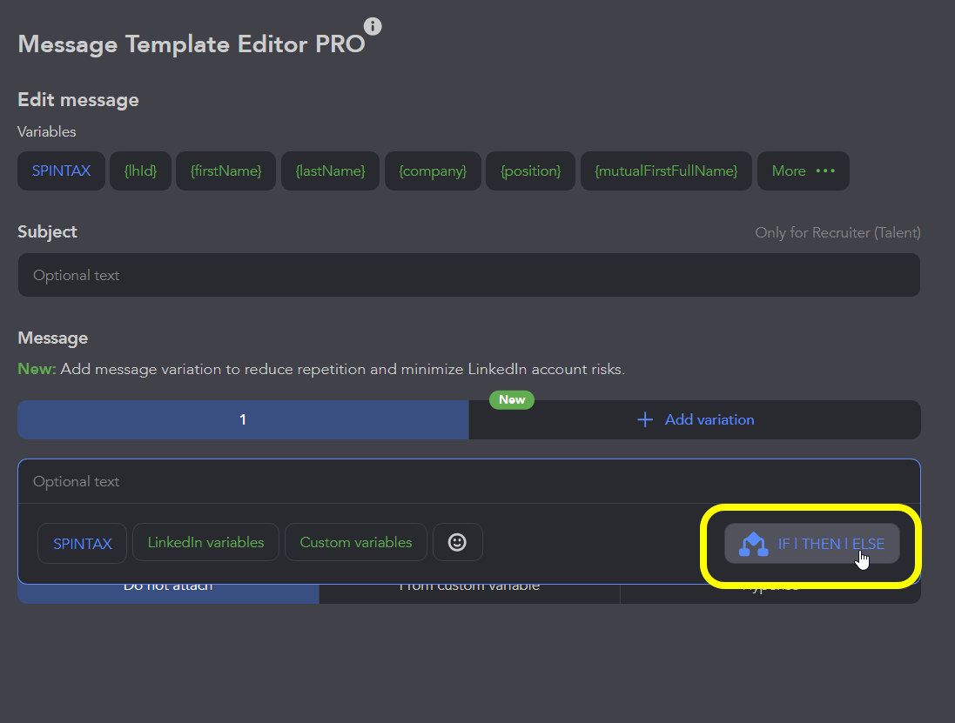Screen dimensions: 955x723
Task: Insert the {lhId} variable
Action: [x=140, y=171]
